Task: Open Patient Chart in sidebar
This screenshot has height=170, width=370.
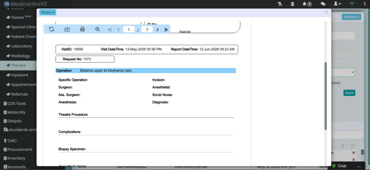Action: 21,37
